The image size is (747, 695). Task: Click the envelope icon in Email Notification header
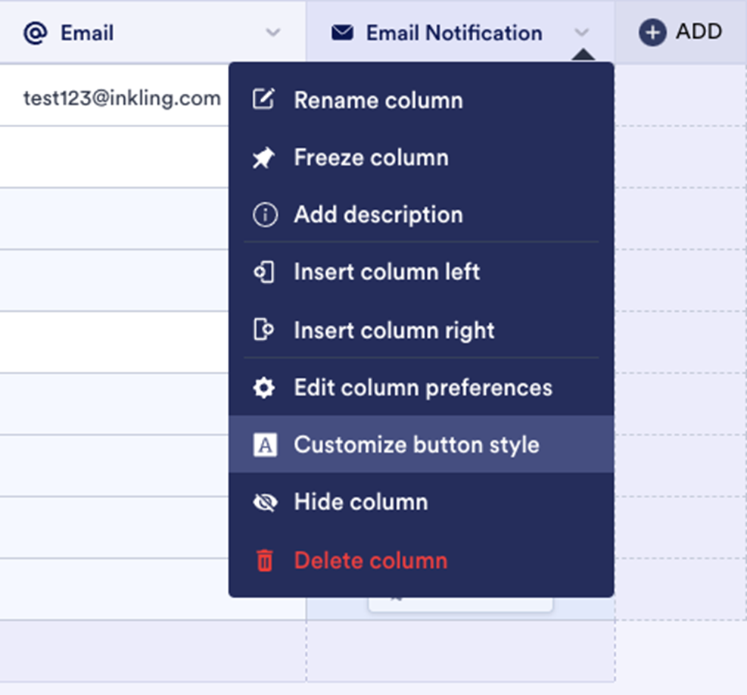tap(342, 33)
